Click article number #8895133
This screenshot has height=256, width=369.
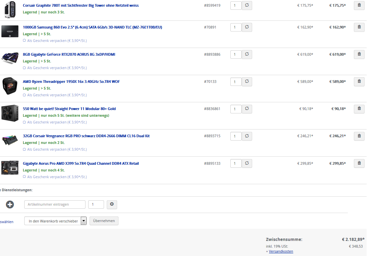(212, 163)
